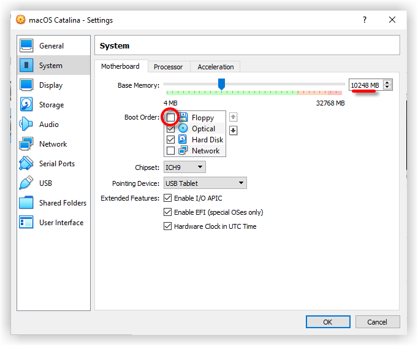Switch to the Acceleration tab
This screenshot has height=346, width=418.
coord(215,67)
